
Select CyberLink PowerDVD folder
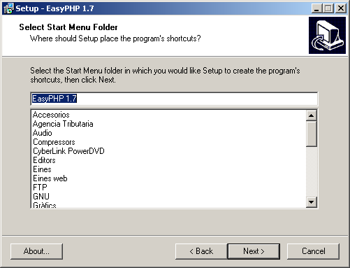coord(68,151)
